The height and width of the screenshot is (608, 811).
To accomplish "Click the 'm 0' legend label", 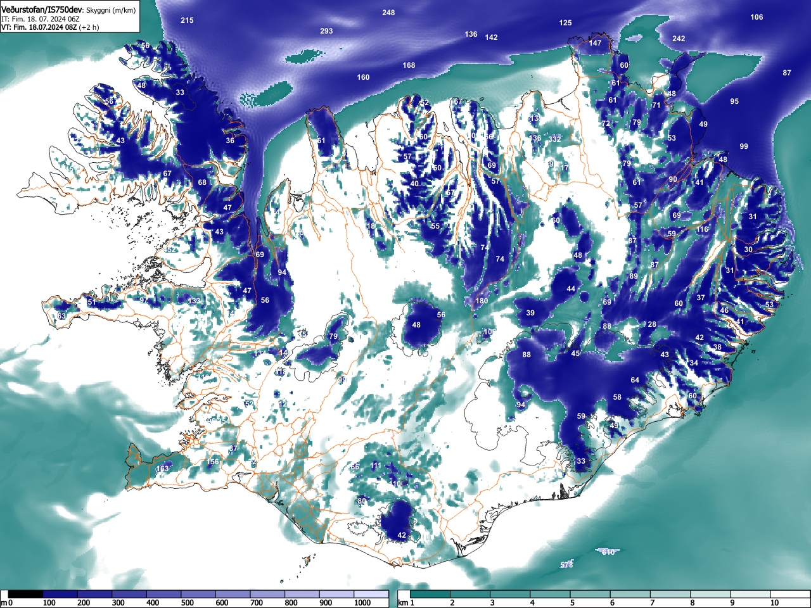I will [7, 603].
